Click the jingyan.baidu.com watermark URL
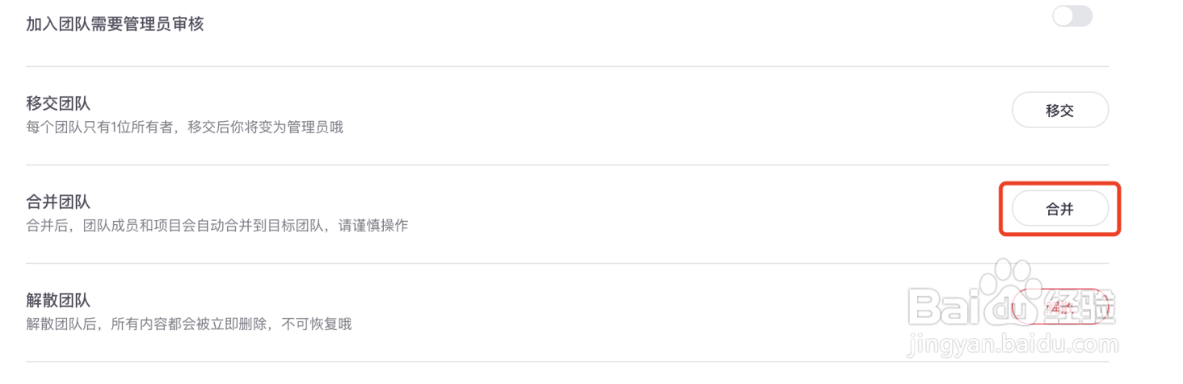 (1013, 347)
